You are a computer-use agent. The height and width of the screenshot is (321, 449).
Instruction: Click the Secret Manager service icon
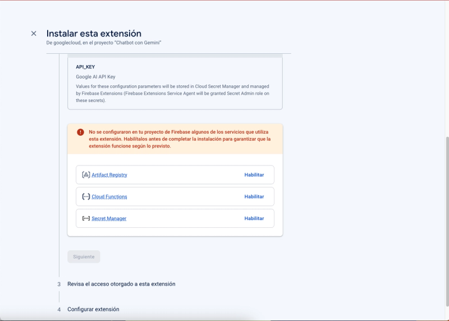86,218
